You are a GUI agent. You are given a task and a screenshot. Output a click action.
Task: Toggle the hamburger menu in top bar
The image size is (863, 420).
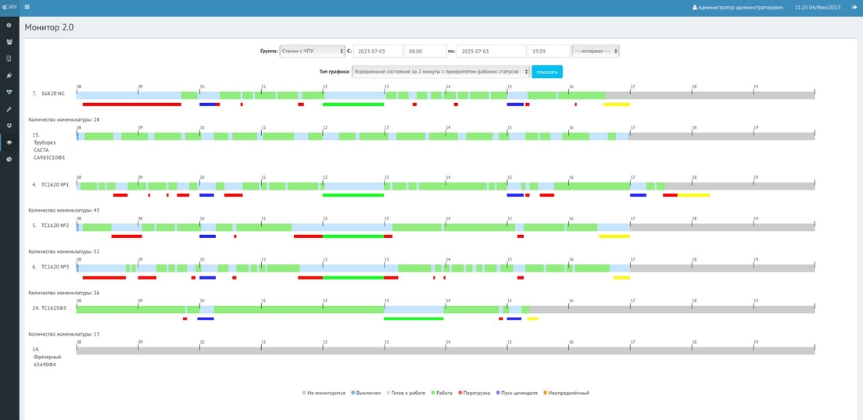[x=27, y=7]
